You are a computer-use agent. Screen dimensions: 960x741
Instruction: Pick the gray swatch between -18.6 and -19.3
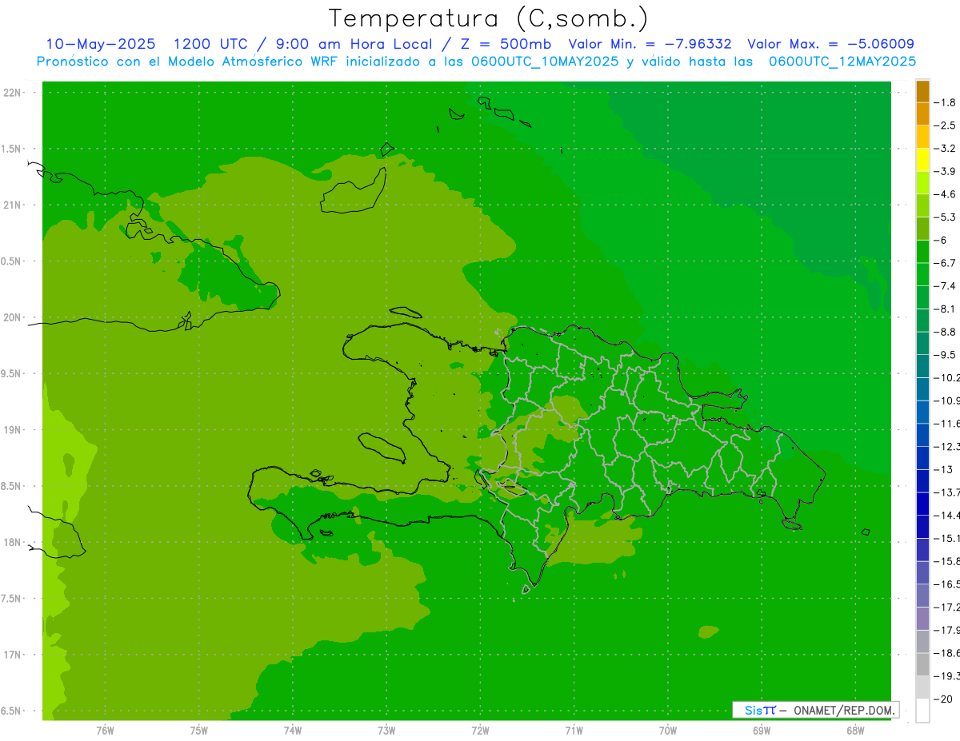922,664
